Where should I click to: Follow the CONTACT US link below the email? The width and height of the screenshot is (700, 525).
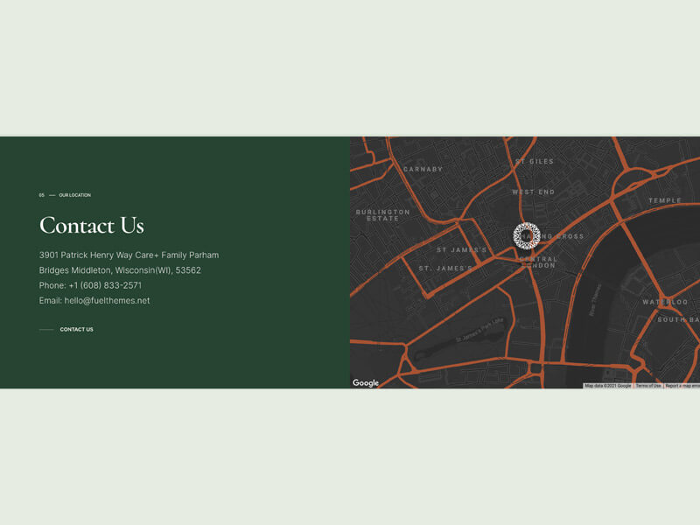point(76,329)
